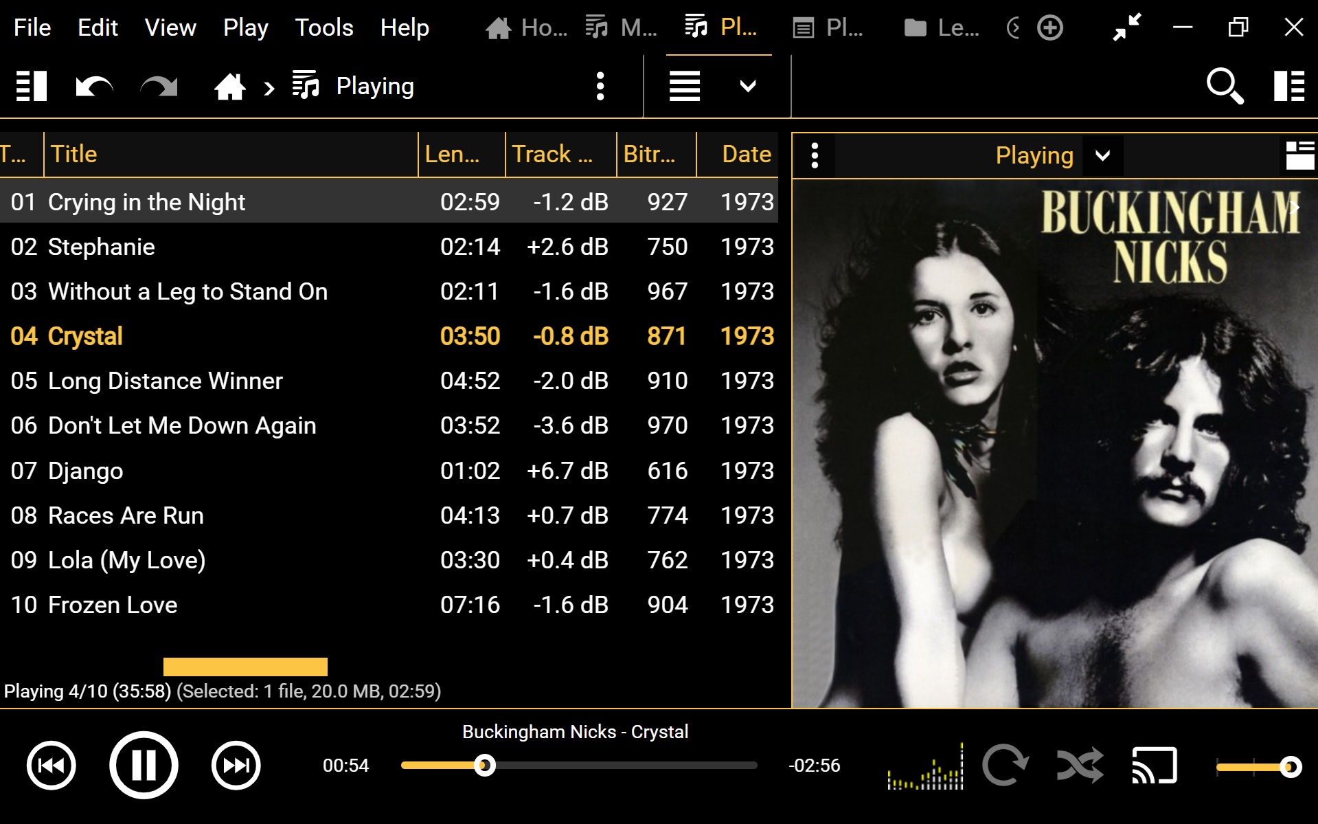Open the cast to device icon

point(1154,765)
